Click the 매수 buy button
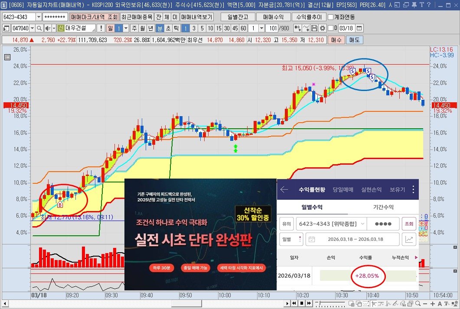 [336, 40]
